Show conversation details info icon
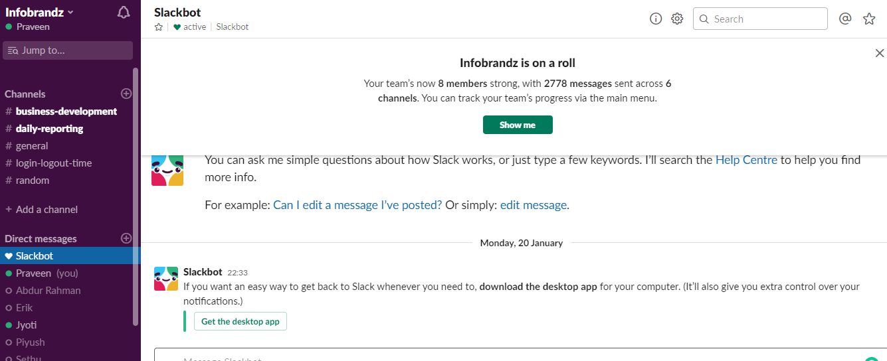 point(656,19)
